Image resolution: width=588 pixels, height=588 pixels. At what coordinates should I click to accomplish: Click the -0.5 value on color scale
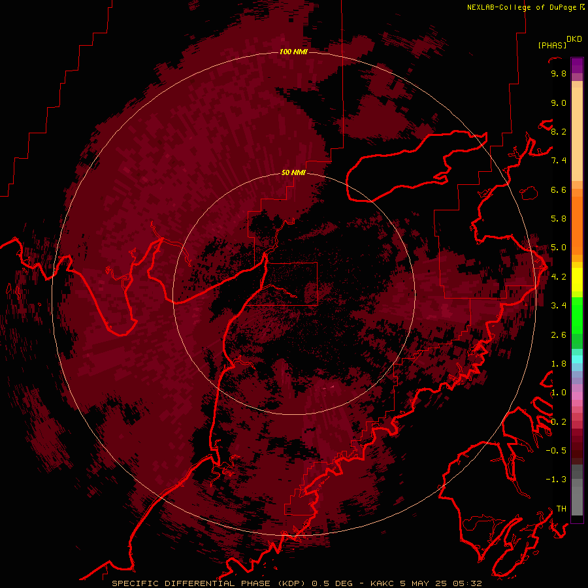point(556,451)
